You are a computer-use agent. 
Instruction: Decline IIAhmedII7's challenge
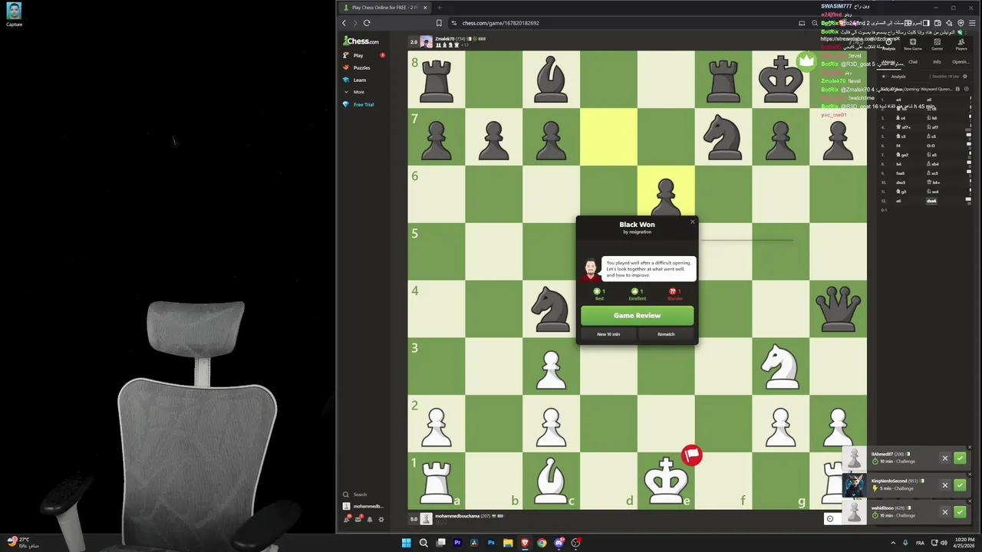coord(945,458)
